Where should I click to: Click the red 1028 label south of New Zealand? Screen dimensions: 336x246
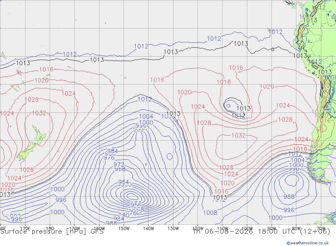[x=27, y=170]
